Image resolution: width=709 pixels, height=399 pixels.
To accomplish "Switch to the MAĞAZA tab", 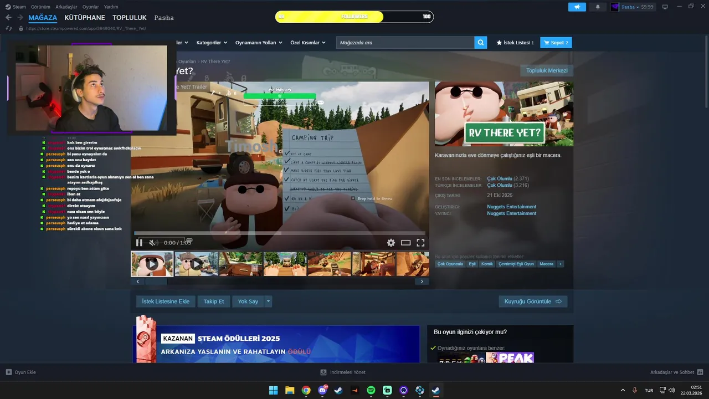I will pos(43,18).
